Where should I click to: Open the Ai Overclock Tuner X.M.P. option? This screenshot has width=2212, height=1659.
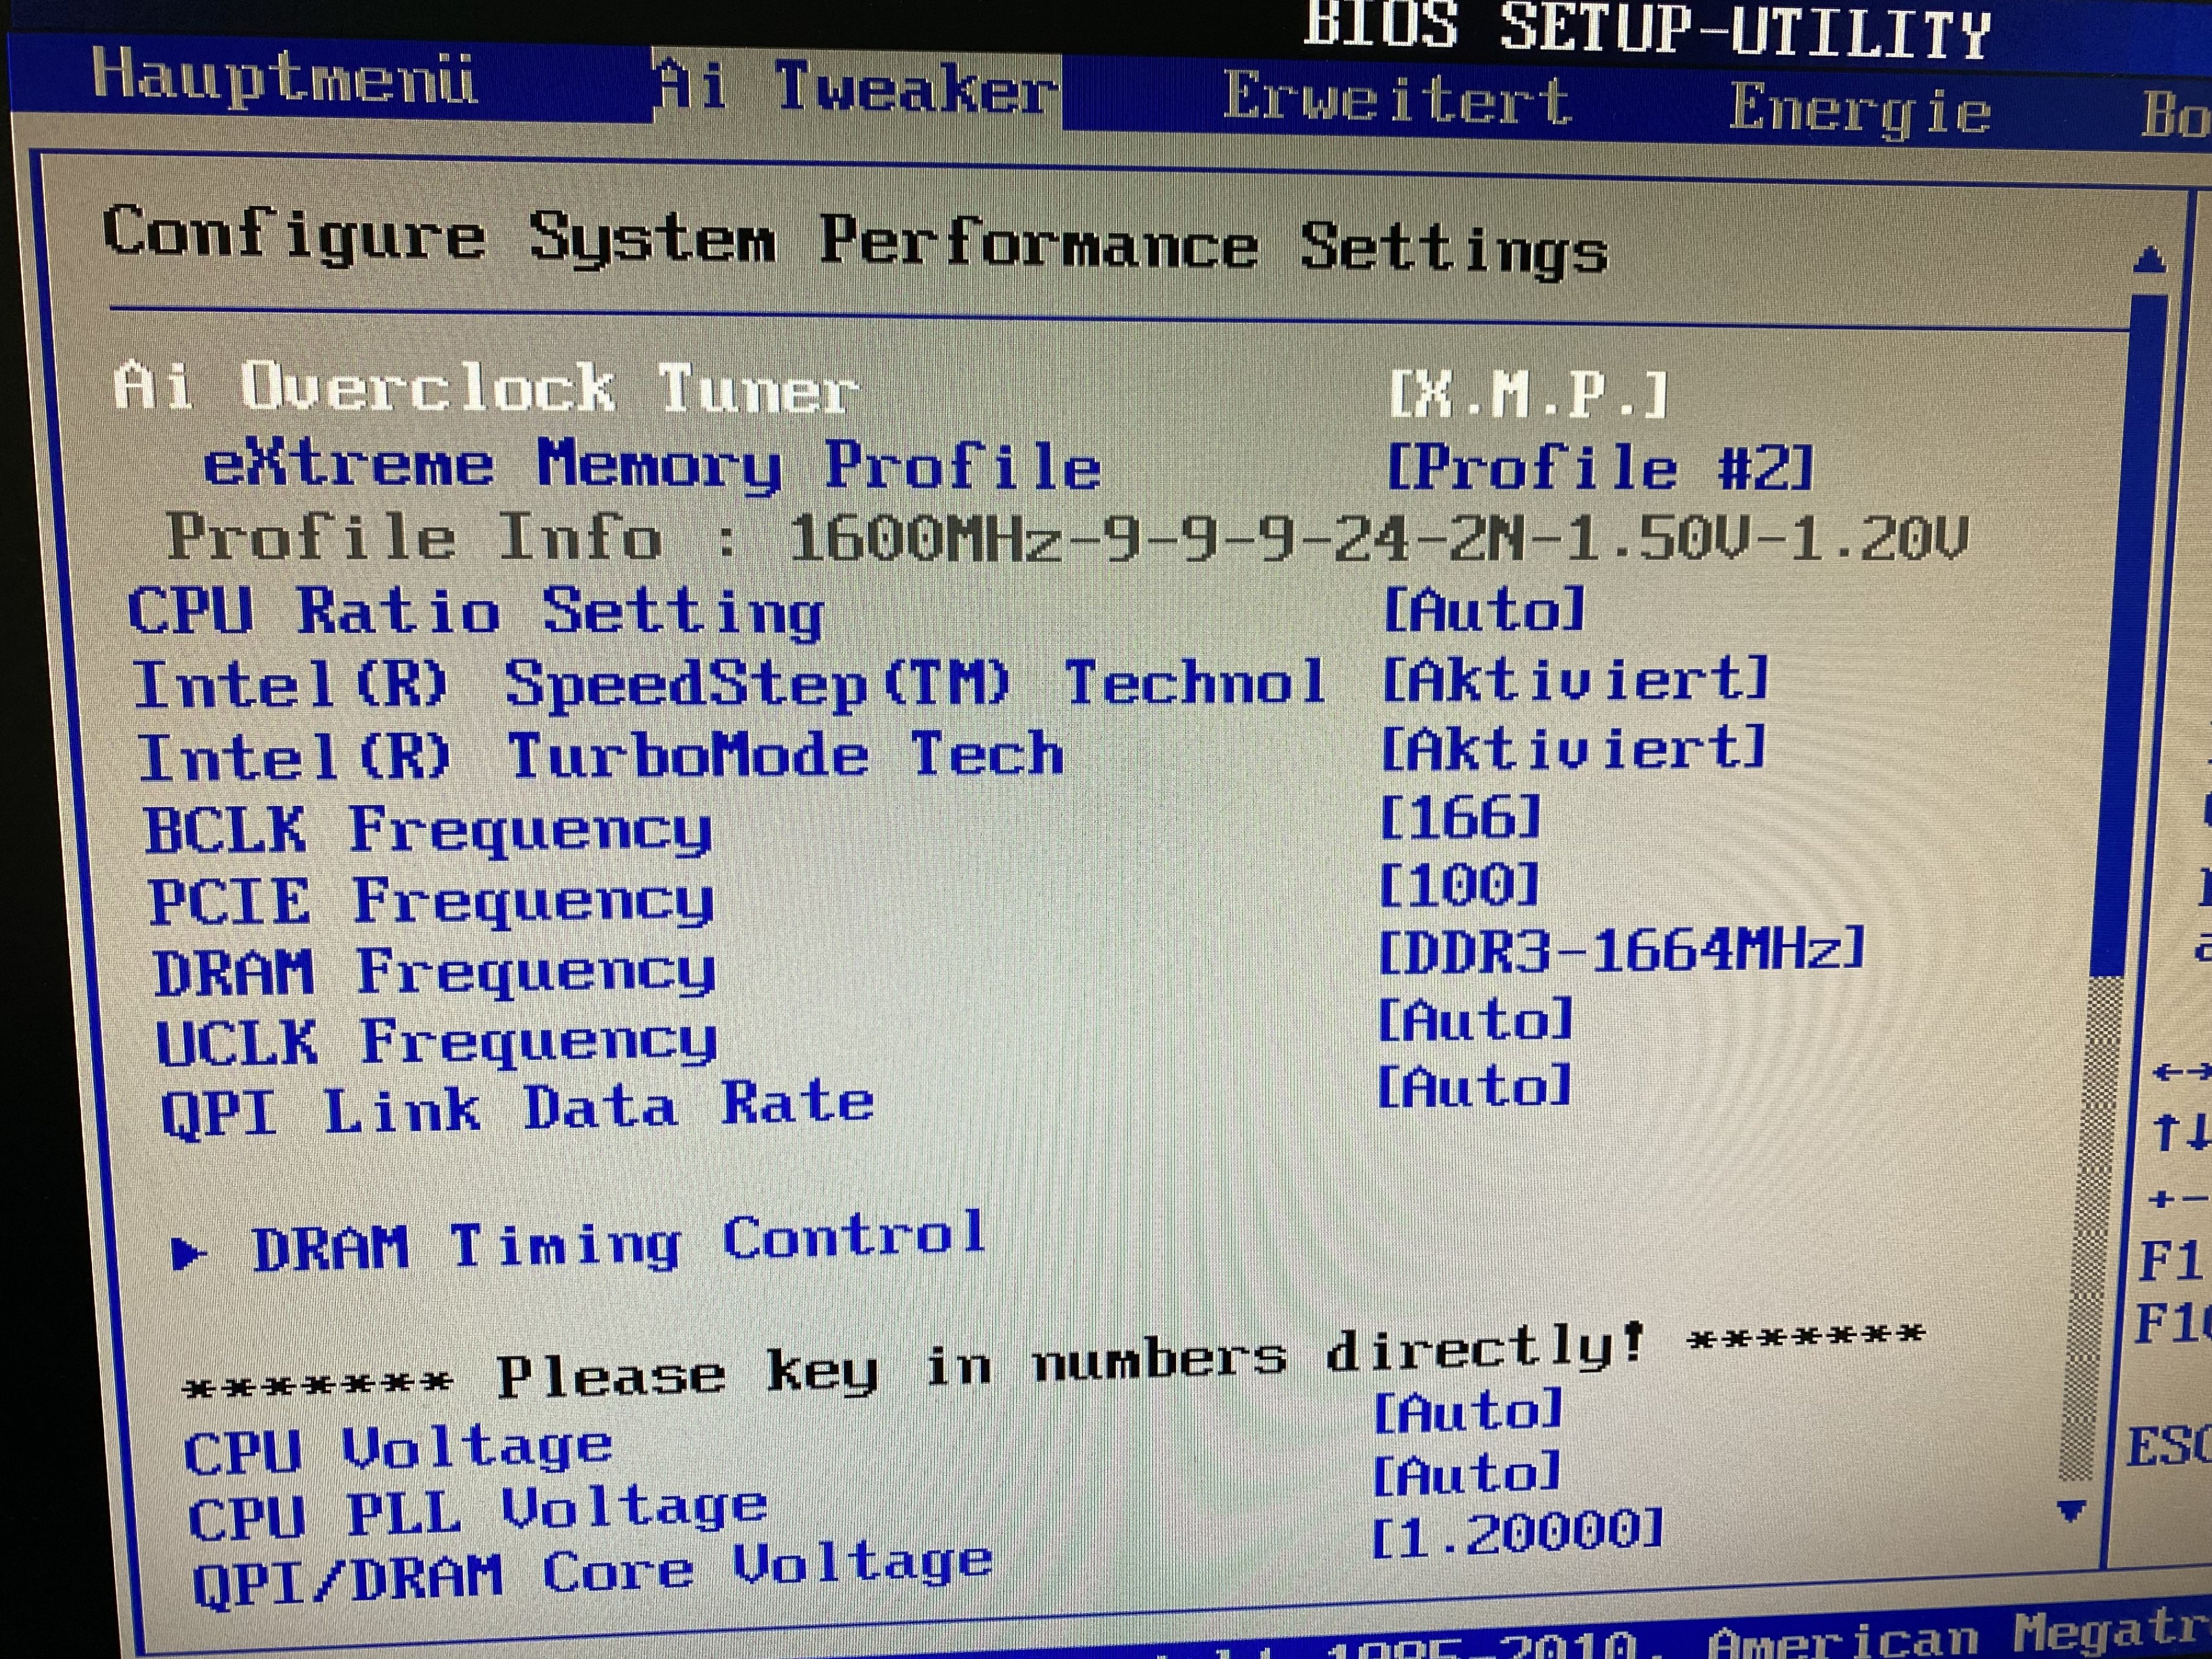[1529, 395]
